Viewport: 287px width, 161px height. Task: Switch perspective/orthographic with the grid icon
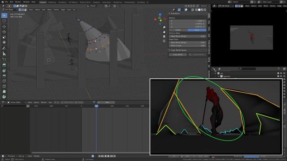164,41
